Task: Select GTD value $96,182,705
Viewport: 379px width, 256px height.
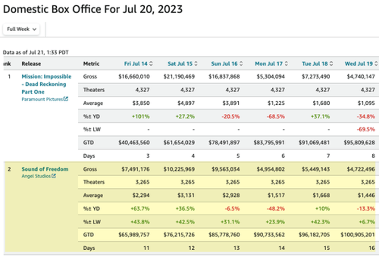Action: 314,235
